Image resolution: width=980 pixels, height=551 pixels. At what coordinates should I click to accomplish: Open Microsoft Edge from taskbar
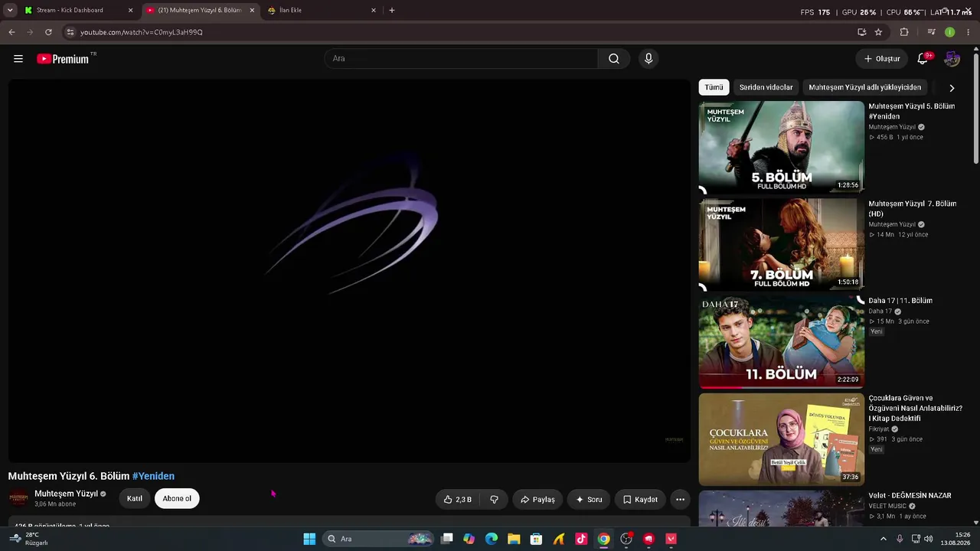[492, 539]
